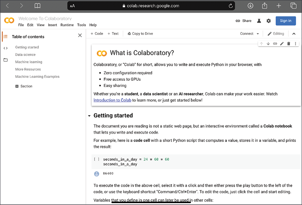Jump to Machine learning in contents
The height and width of the screenshot is (205, 302).
[29, 62]
